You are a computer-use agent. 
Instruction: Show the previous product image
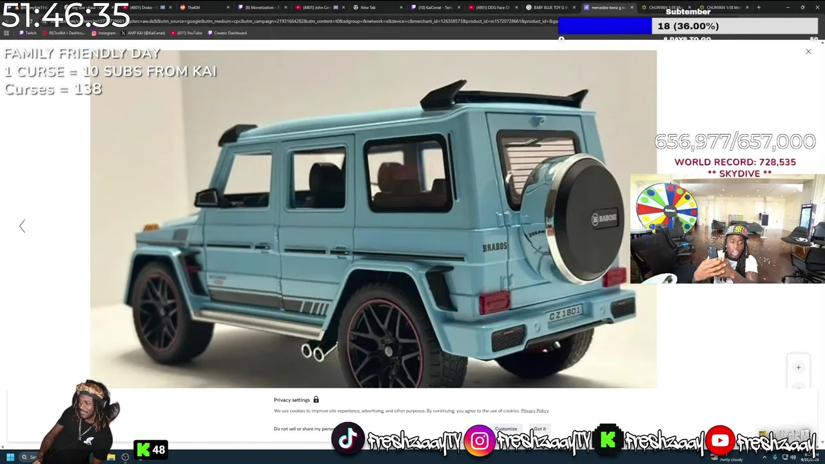point(23,226)
